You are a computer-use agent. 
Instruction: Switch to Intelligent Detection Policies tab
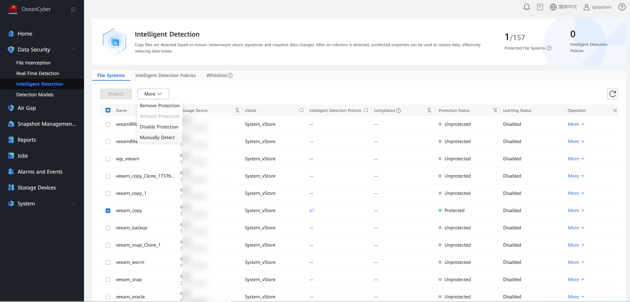[165, 76]
